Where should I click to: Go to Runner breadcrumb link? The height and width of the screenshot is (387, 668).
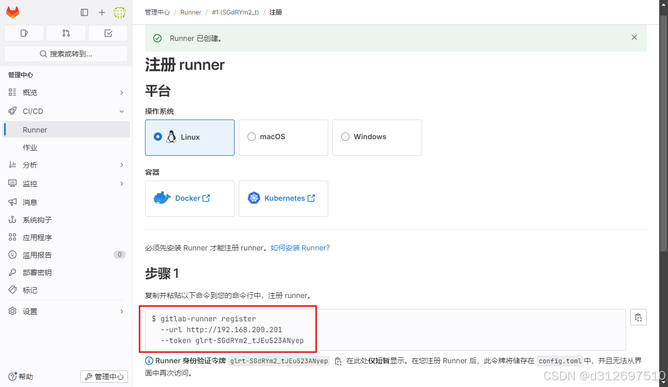191,12
